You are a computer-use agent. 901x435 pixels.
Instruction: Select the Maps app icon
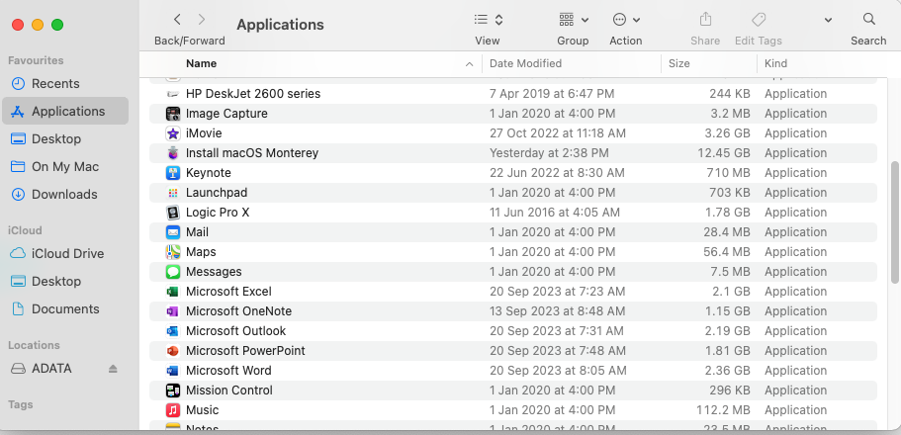(172, 252)
